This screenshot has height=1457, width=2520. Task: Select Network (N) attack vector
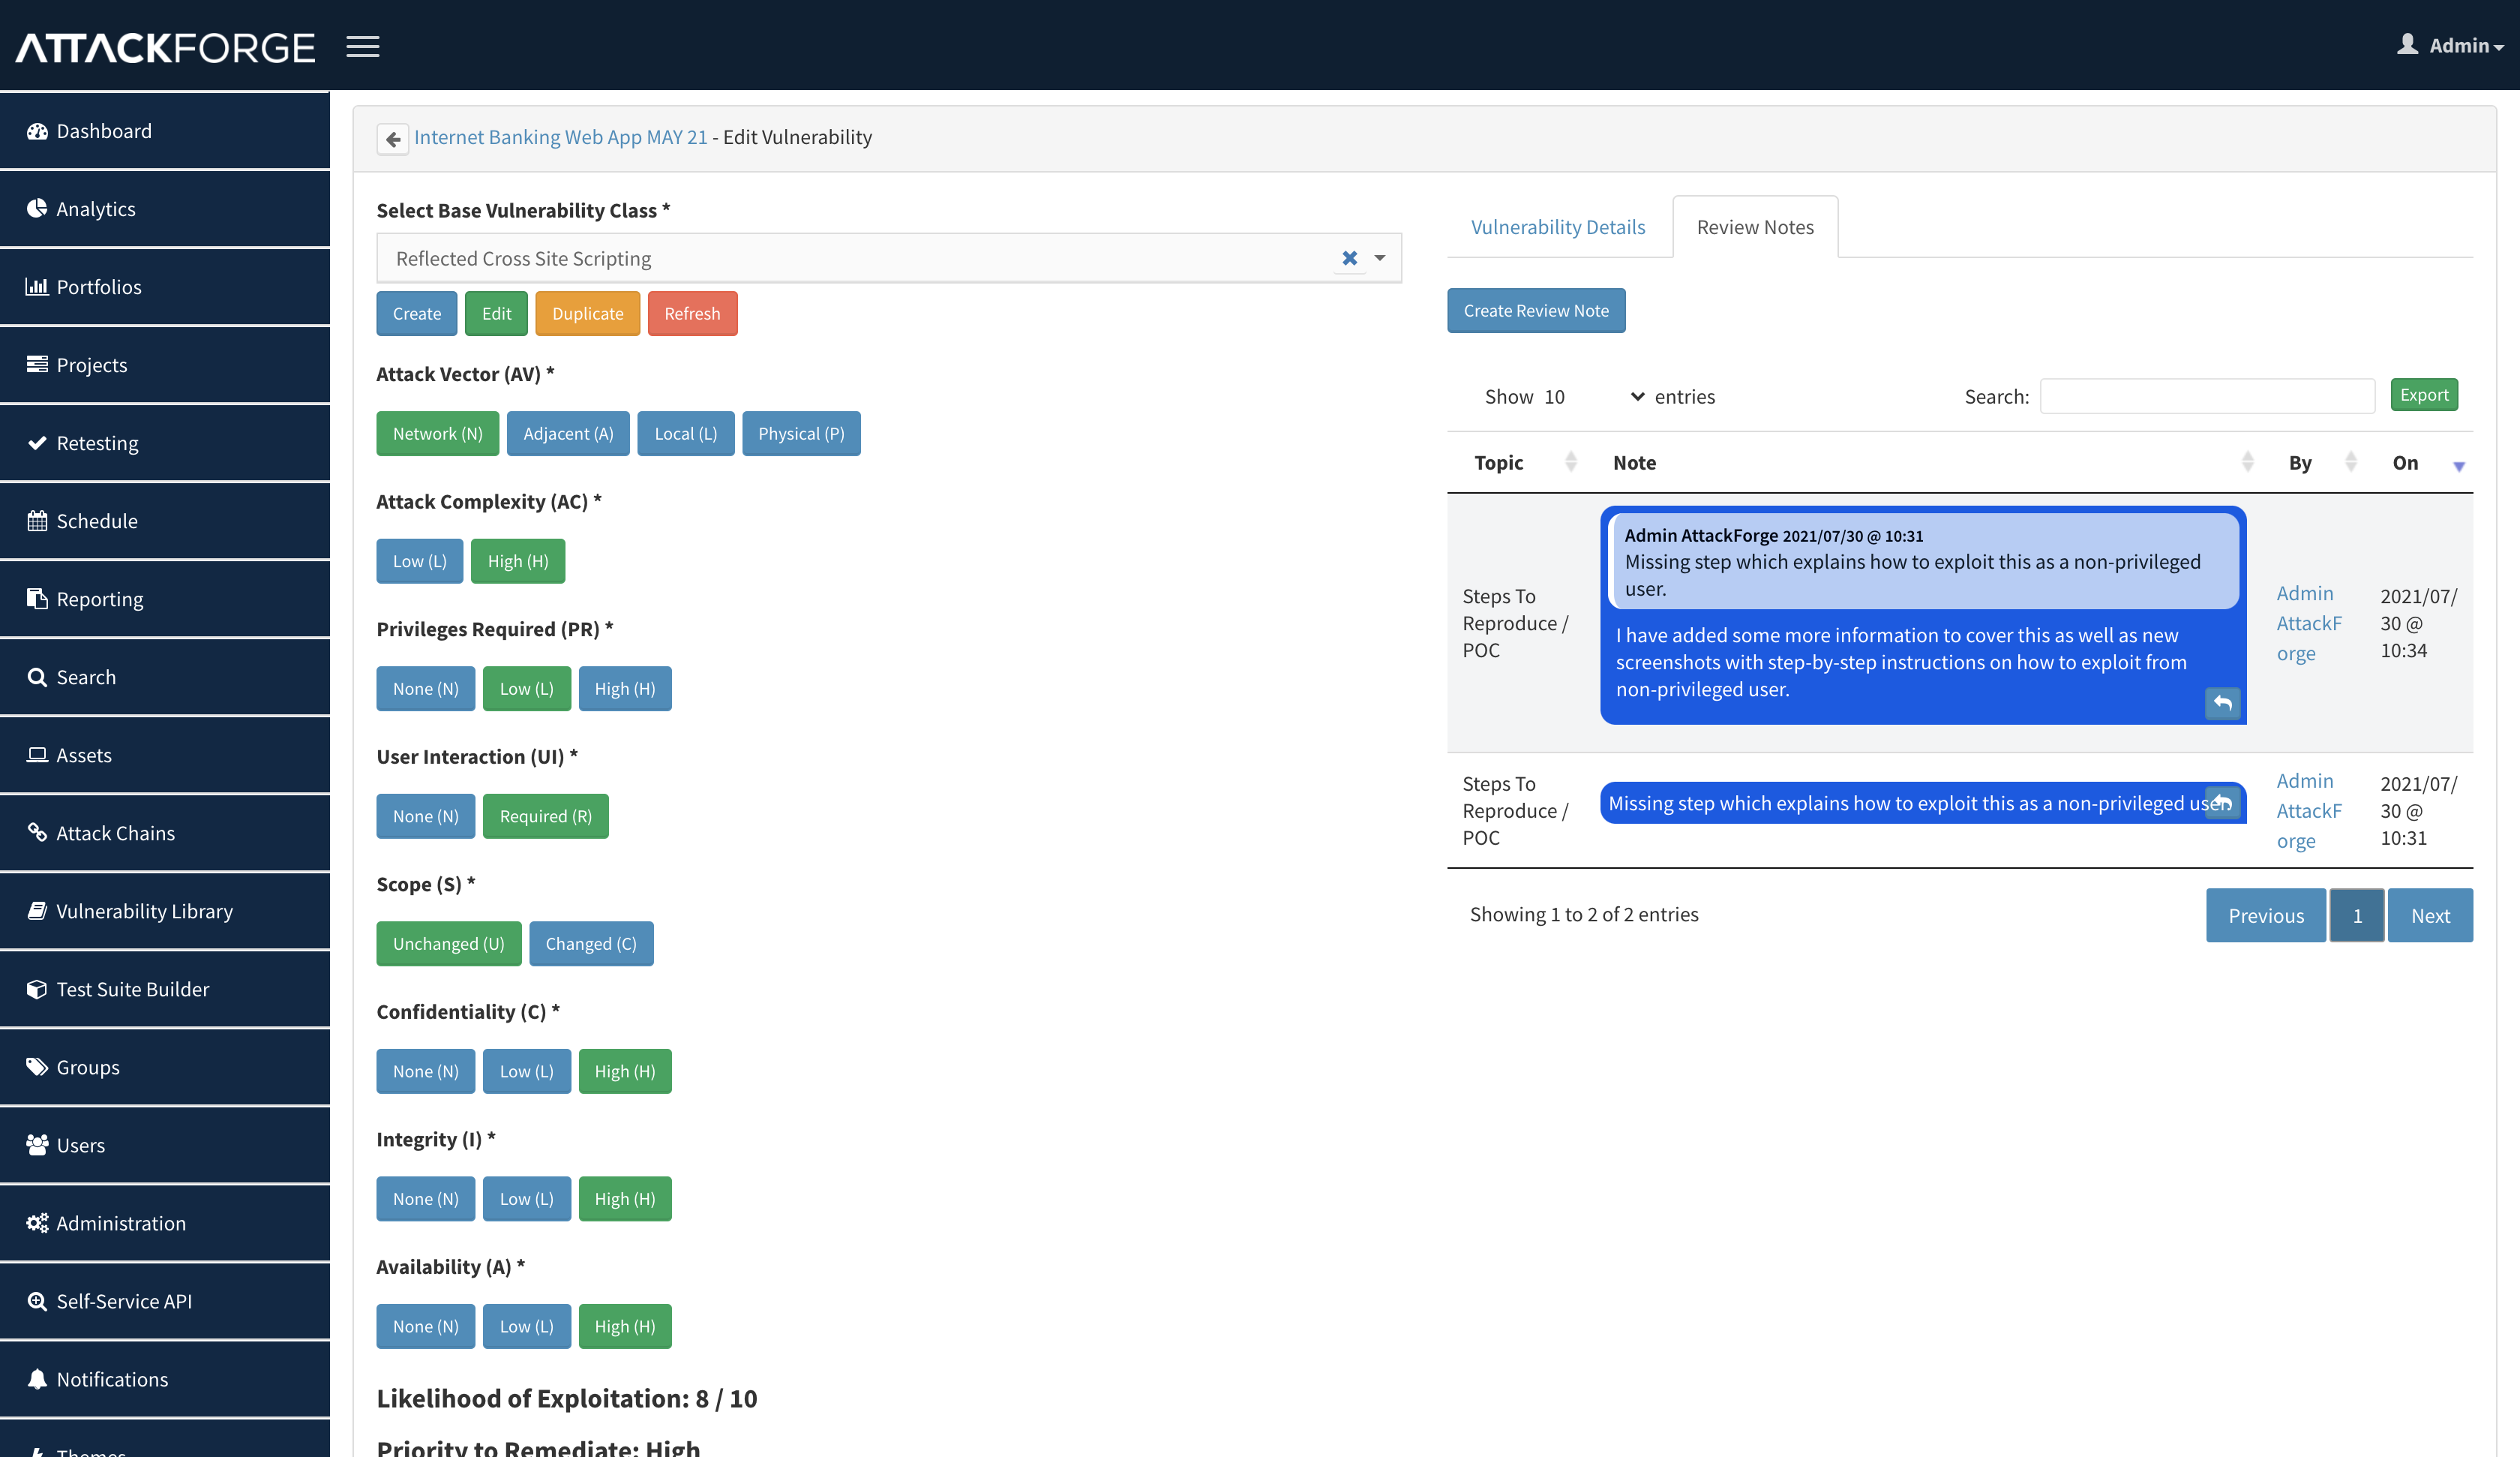437,434
